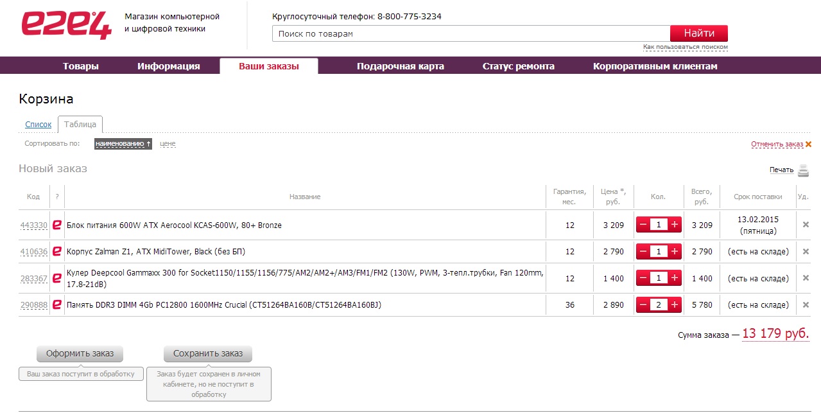Select the Таблица view tab

coord(80,125)
